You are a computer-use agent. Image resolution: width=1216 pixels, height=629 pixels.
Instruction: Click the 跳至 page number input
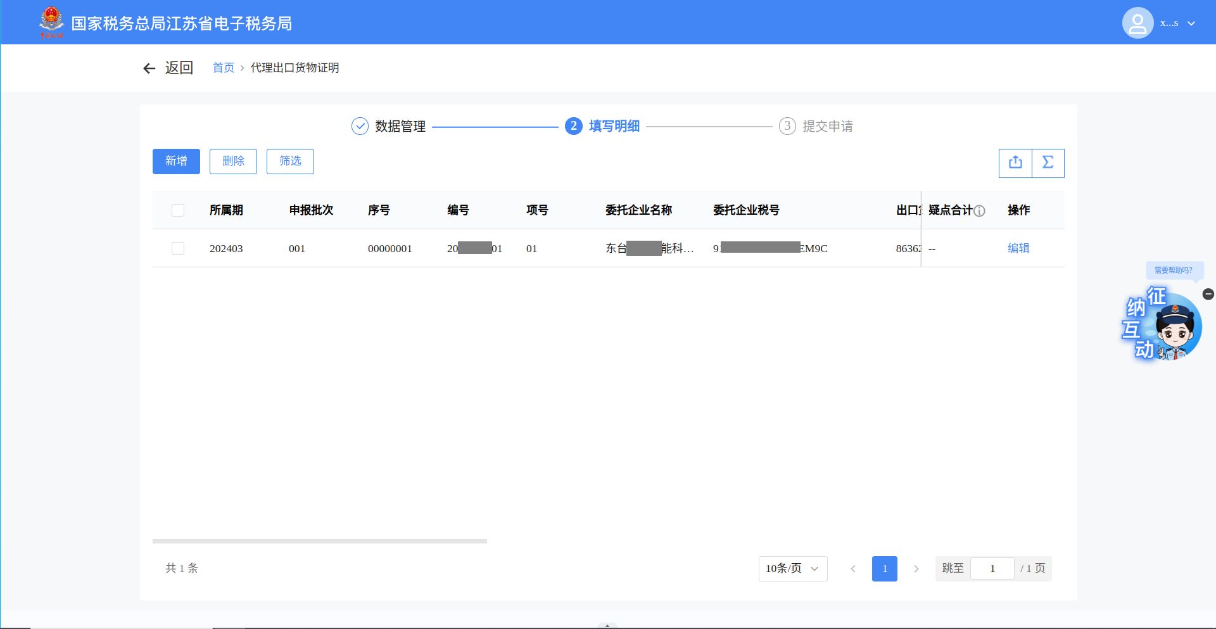pos(992,568)
